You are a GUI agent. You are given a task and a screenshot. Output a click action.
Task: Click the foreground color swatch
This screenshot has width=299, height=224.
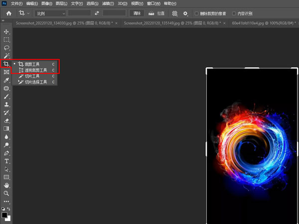click(x=4, y=215)
